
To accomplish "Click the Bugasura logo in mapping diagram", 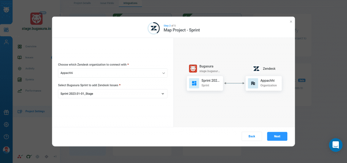I will pyautogui.click(x=193, y=68).
